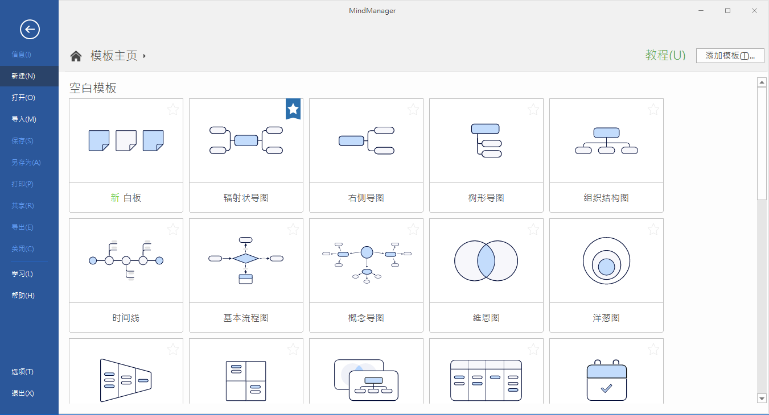Unfavorite the starred 辐射状导图 template
Image resolution: width=769 pixels, height=415 pixels.
tap(293, 109)
